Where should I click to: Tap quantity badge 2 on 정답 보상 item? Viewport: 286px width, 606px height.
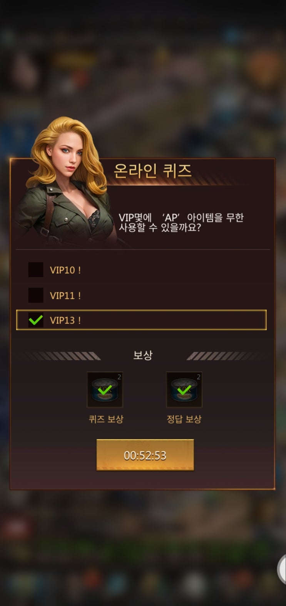pos(199,377)
